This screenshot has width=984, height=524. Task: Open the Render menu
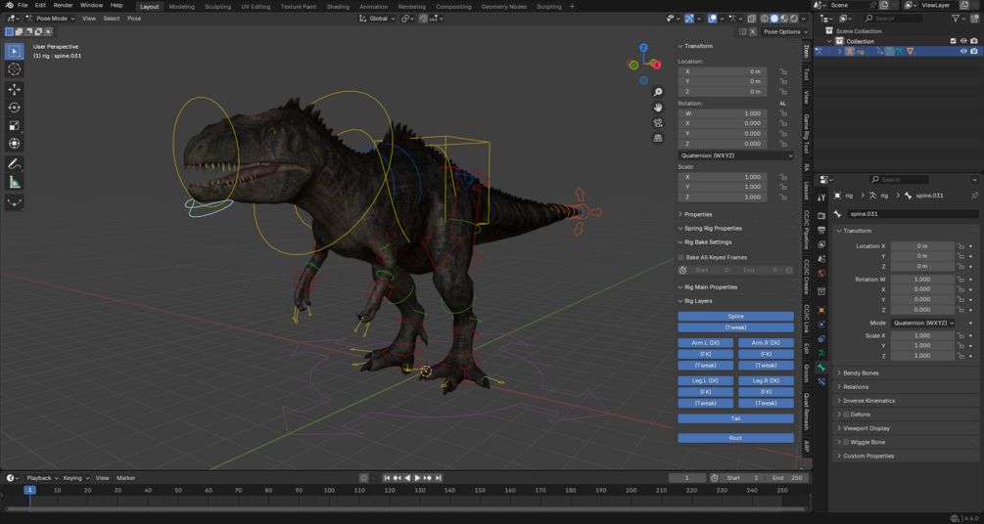point(63,5)
